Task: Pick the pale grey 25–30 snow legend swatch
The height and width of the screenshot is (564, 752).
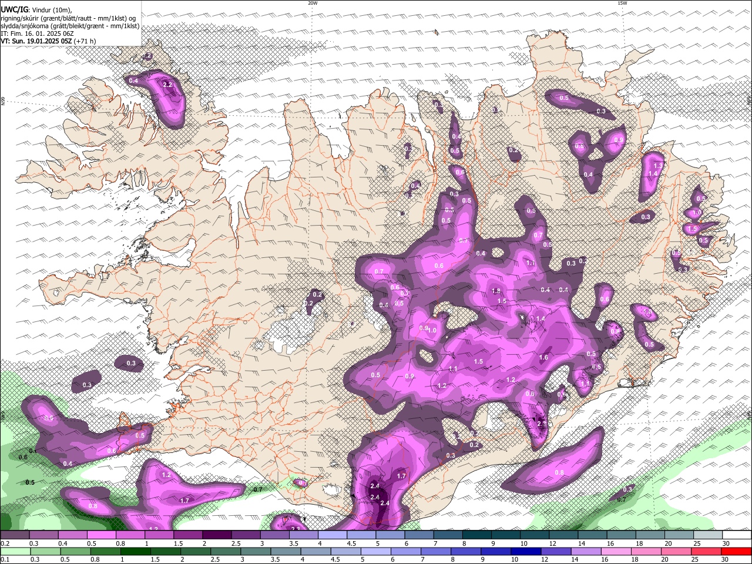Action: (709, 535)
